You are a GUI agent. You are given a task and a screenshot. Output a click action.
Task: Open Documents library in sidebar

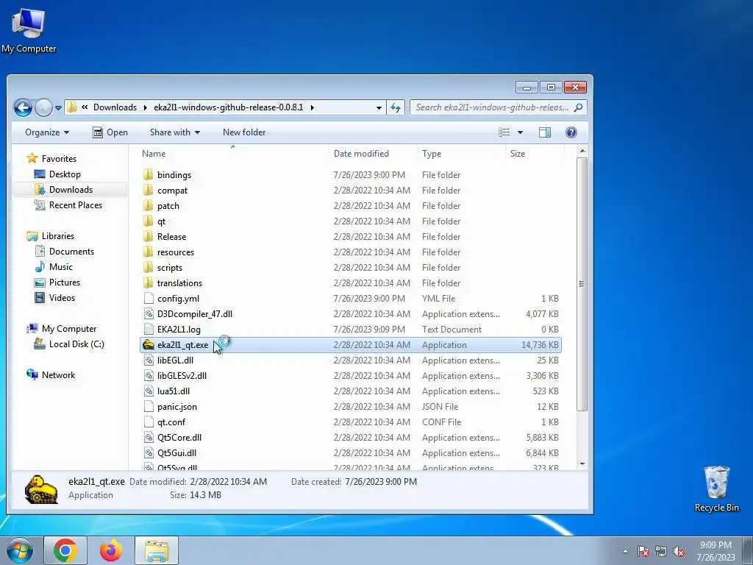tap(71, 252)
